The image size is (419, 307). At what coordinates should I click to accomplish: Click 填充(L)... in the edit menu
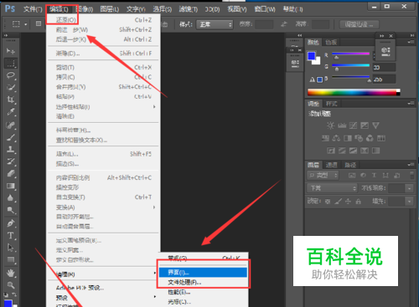tap(103, 154)
